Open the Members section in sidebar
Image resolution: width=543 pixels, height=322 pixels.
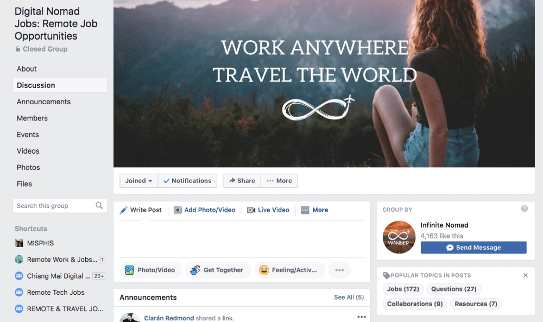tap(32, 118)
